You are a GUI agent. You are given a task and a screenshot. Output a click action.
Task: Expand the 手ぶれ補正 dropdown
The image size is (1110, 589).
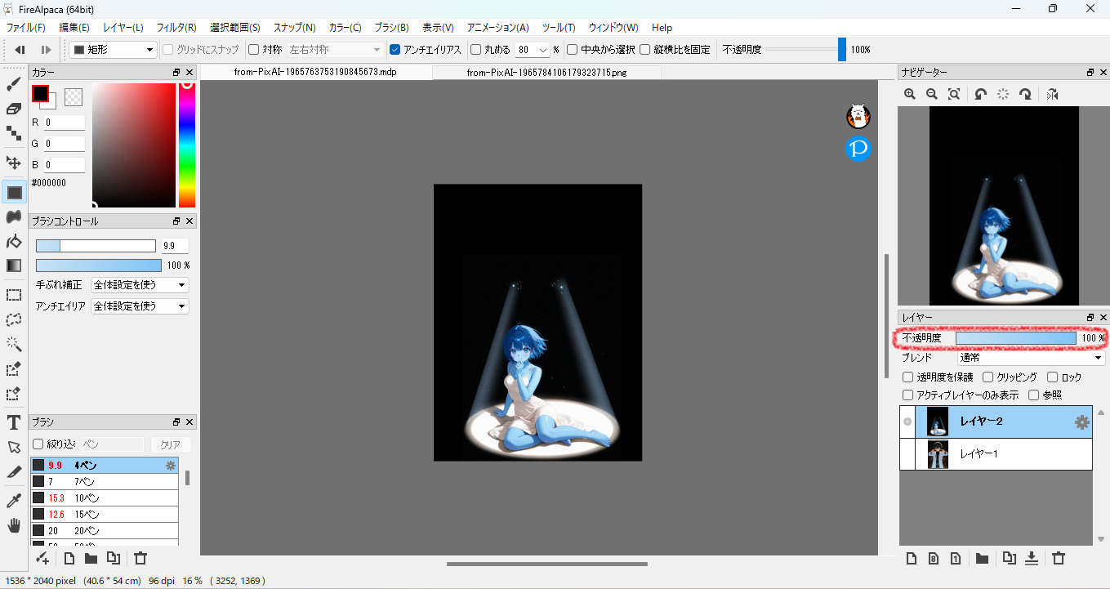coord(140,285)
